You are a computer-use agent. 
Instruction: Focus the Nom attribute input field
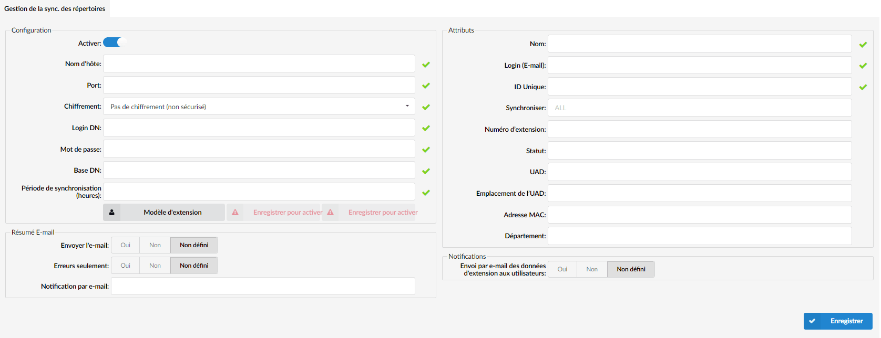coord(700,44)
